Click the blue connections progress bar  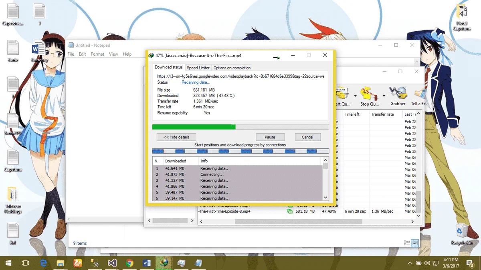point(240,151)
